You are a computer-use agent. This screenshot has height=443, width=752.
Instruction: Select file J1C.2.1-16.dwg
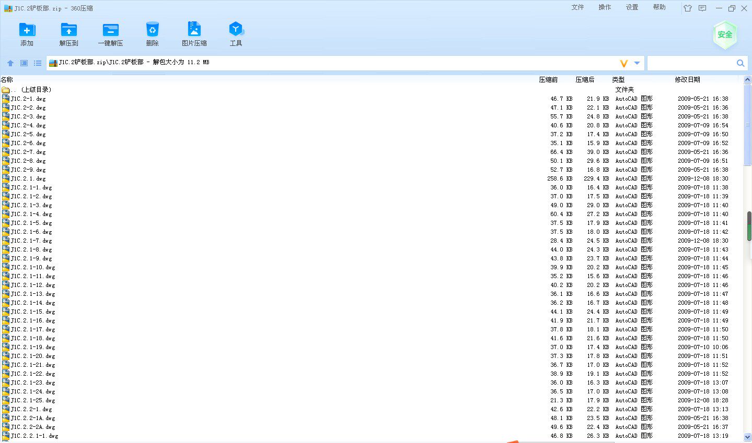371,320
